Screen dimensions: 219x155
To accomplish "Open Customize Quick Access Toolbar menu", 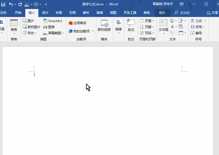I will point(46,5).
